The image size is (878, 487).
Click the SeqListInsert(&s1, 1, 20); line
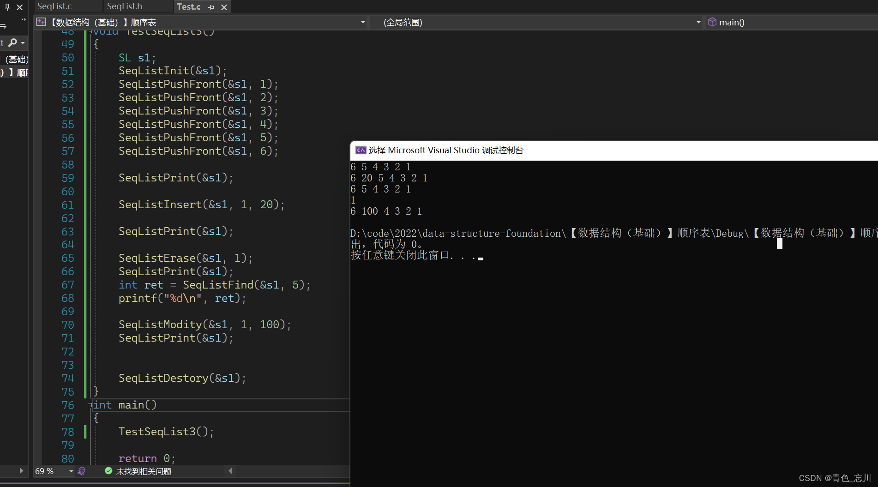202,205
